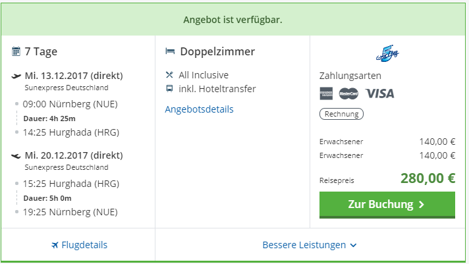Click the All Inclusive cutlery icon
Screen dimensions: 469x264
pyautogui.click(x=170, y=75)
